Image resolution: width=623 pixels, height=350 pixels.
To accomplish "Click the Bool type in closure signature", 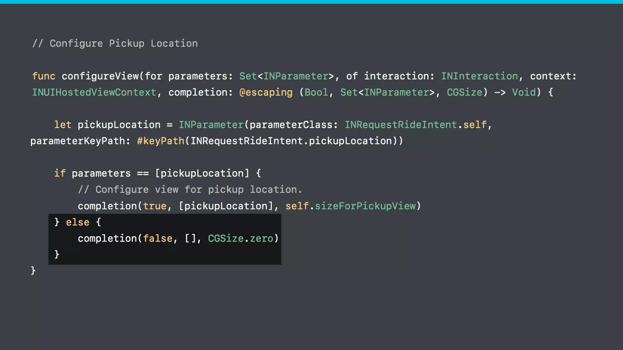I will (316, 92).
